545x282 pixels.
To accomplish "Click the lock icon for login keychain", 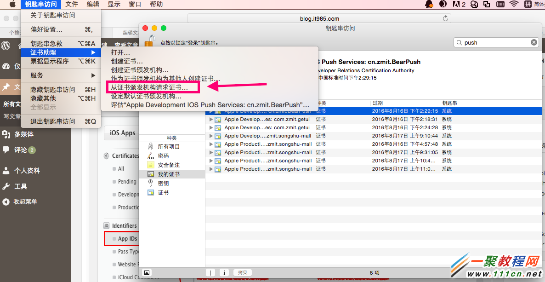I will (150, 41).
